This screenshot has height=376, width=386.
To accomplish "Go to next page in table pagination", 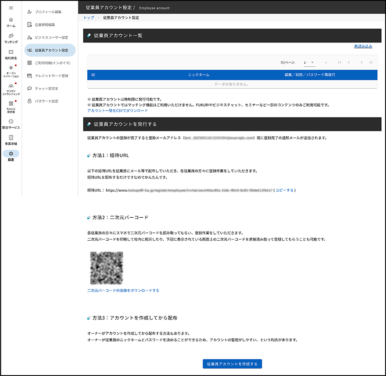I will tap(361, 62).
